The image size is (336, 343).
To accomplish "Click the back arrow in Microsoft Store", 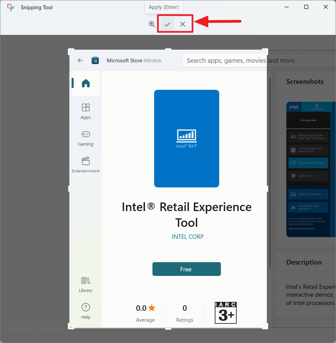I will click(x=80, y=60).
